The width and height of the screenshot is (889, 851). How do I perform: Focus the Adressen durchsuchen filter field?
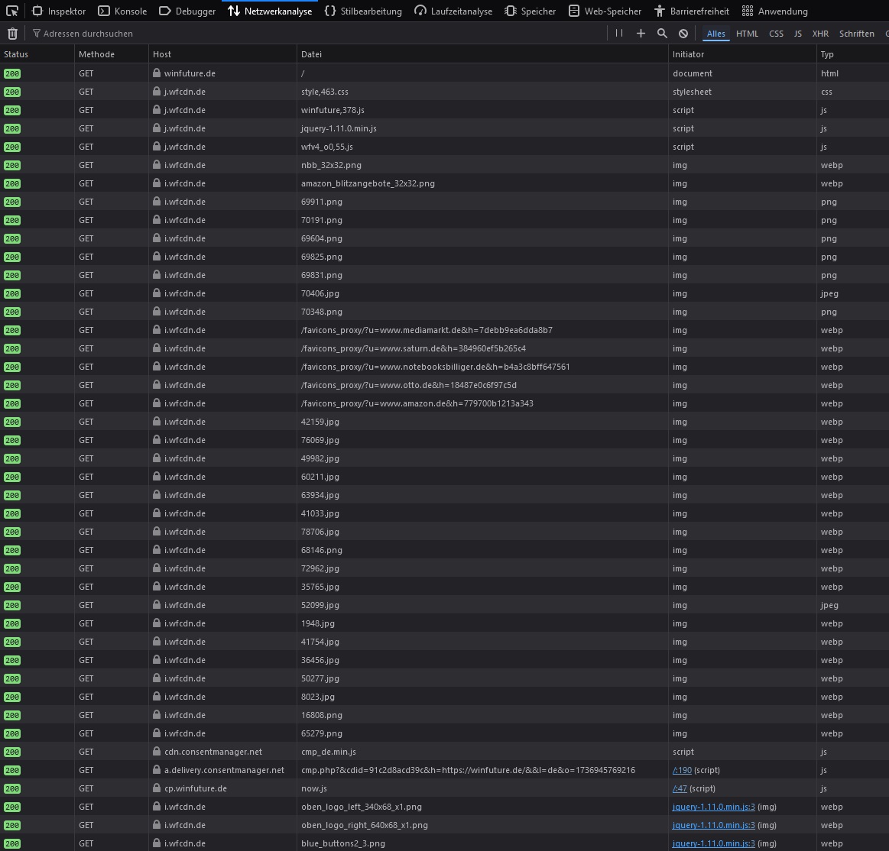tap(317, 34)
